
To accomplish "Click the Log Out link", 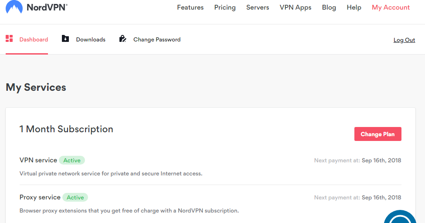I will [404, 40].
